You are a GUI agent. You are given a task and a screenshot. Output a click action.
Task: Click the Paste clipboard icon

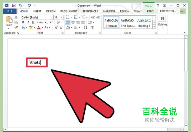(x=9, y=19)
